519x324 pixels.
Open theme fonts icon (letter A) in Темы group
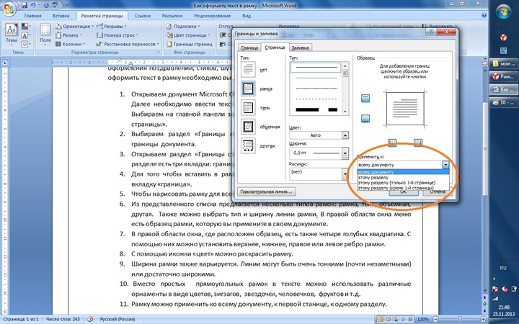pyautogui.click(x=25, y=35)
